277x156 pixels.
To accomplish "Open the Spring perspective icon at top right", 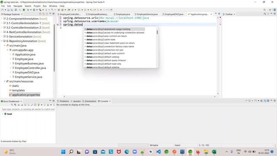I will [274, 10].
